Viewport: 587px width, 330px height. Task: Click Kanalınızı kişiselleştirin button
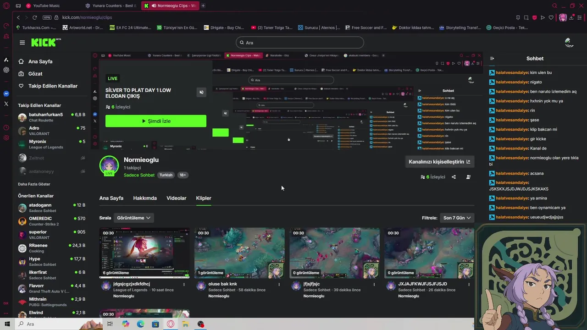(x=439, y=162)
